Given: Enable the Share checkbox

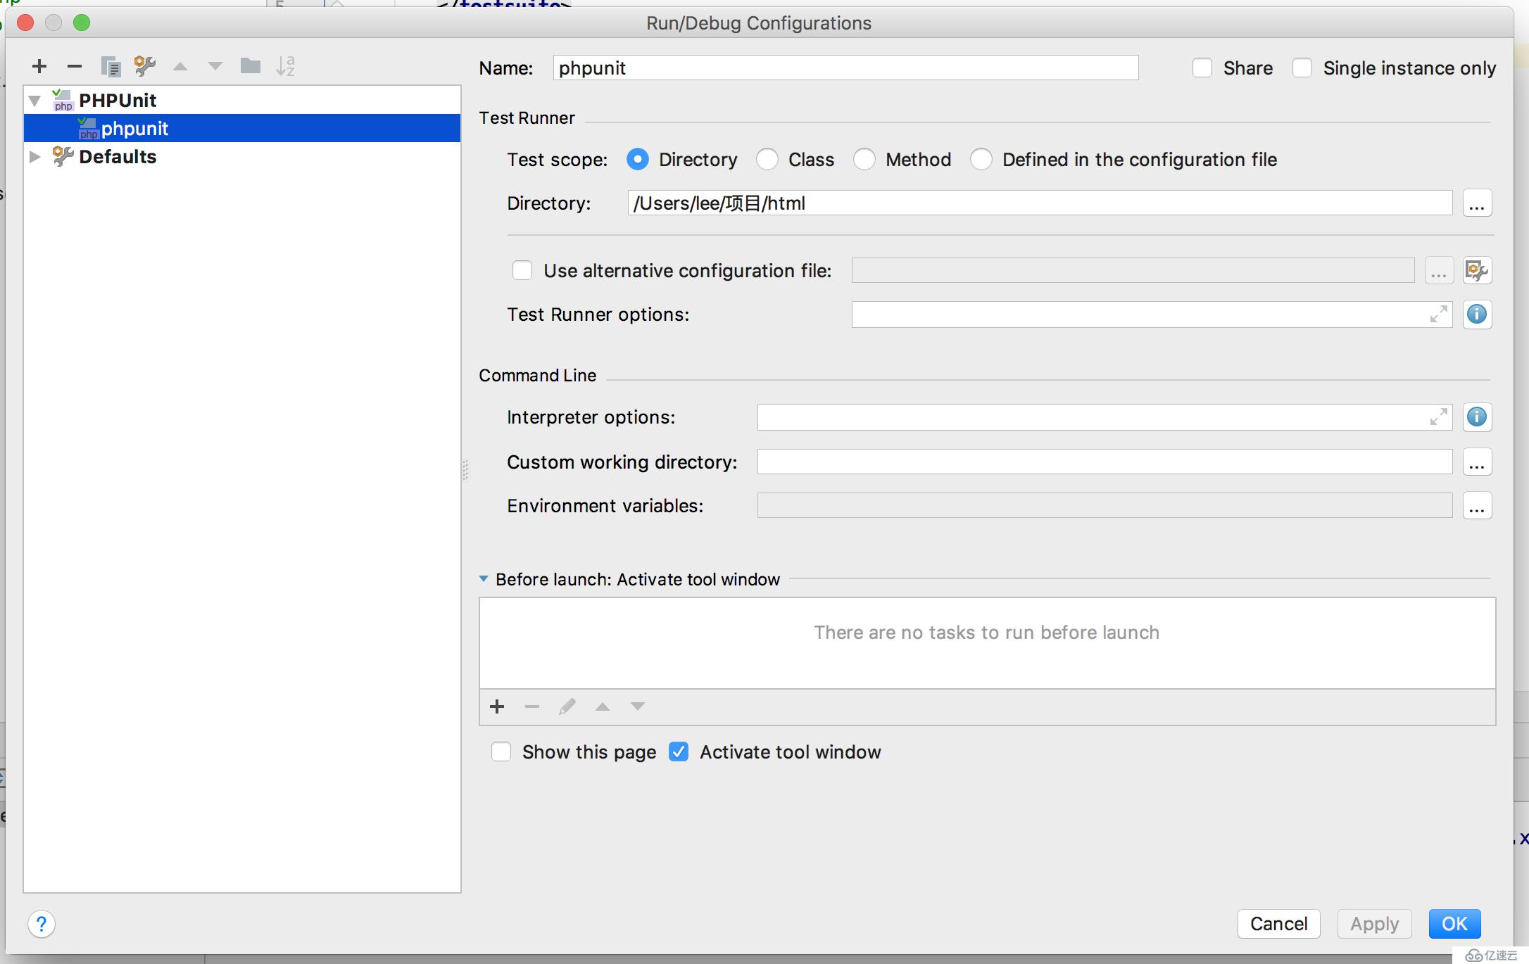Looking at the screenshot, I should (x=1202, y=68).
